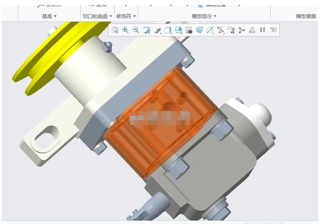Click the greyed-out last toolbar icon

tap(273, 30)
